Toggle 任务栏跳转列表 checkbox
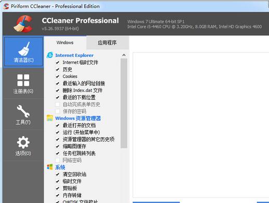The image size is (269, 203). 58,153
